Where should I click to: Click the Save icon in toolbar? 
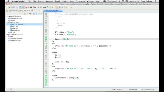click(x=12, y=7)
